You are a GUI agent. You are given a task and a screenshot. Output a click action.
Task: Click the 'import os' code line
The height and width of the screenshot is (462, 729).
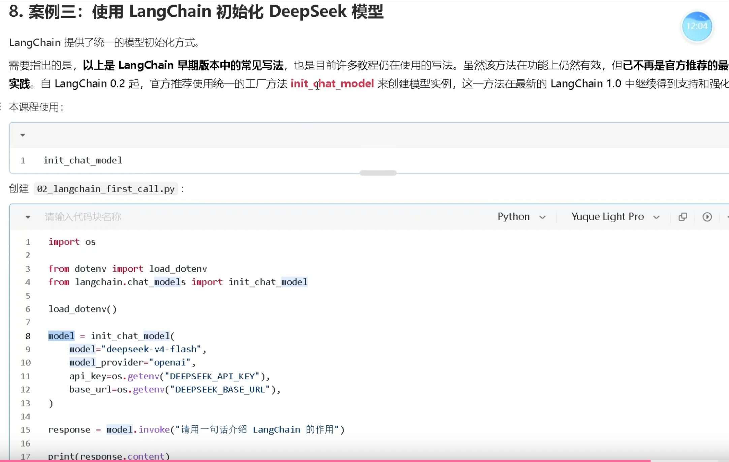72,242
